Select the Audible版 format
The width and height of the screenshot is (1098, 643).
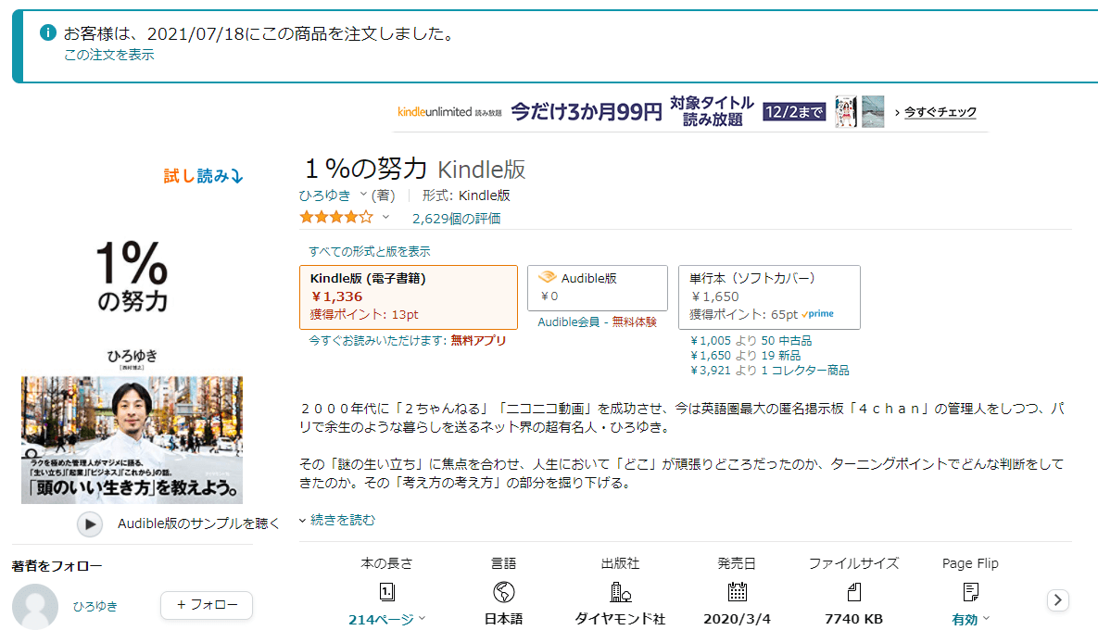tap(598, 288)
